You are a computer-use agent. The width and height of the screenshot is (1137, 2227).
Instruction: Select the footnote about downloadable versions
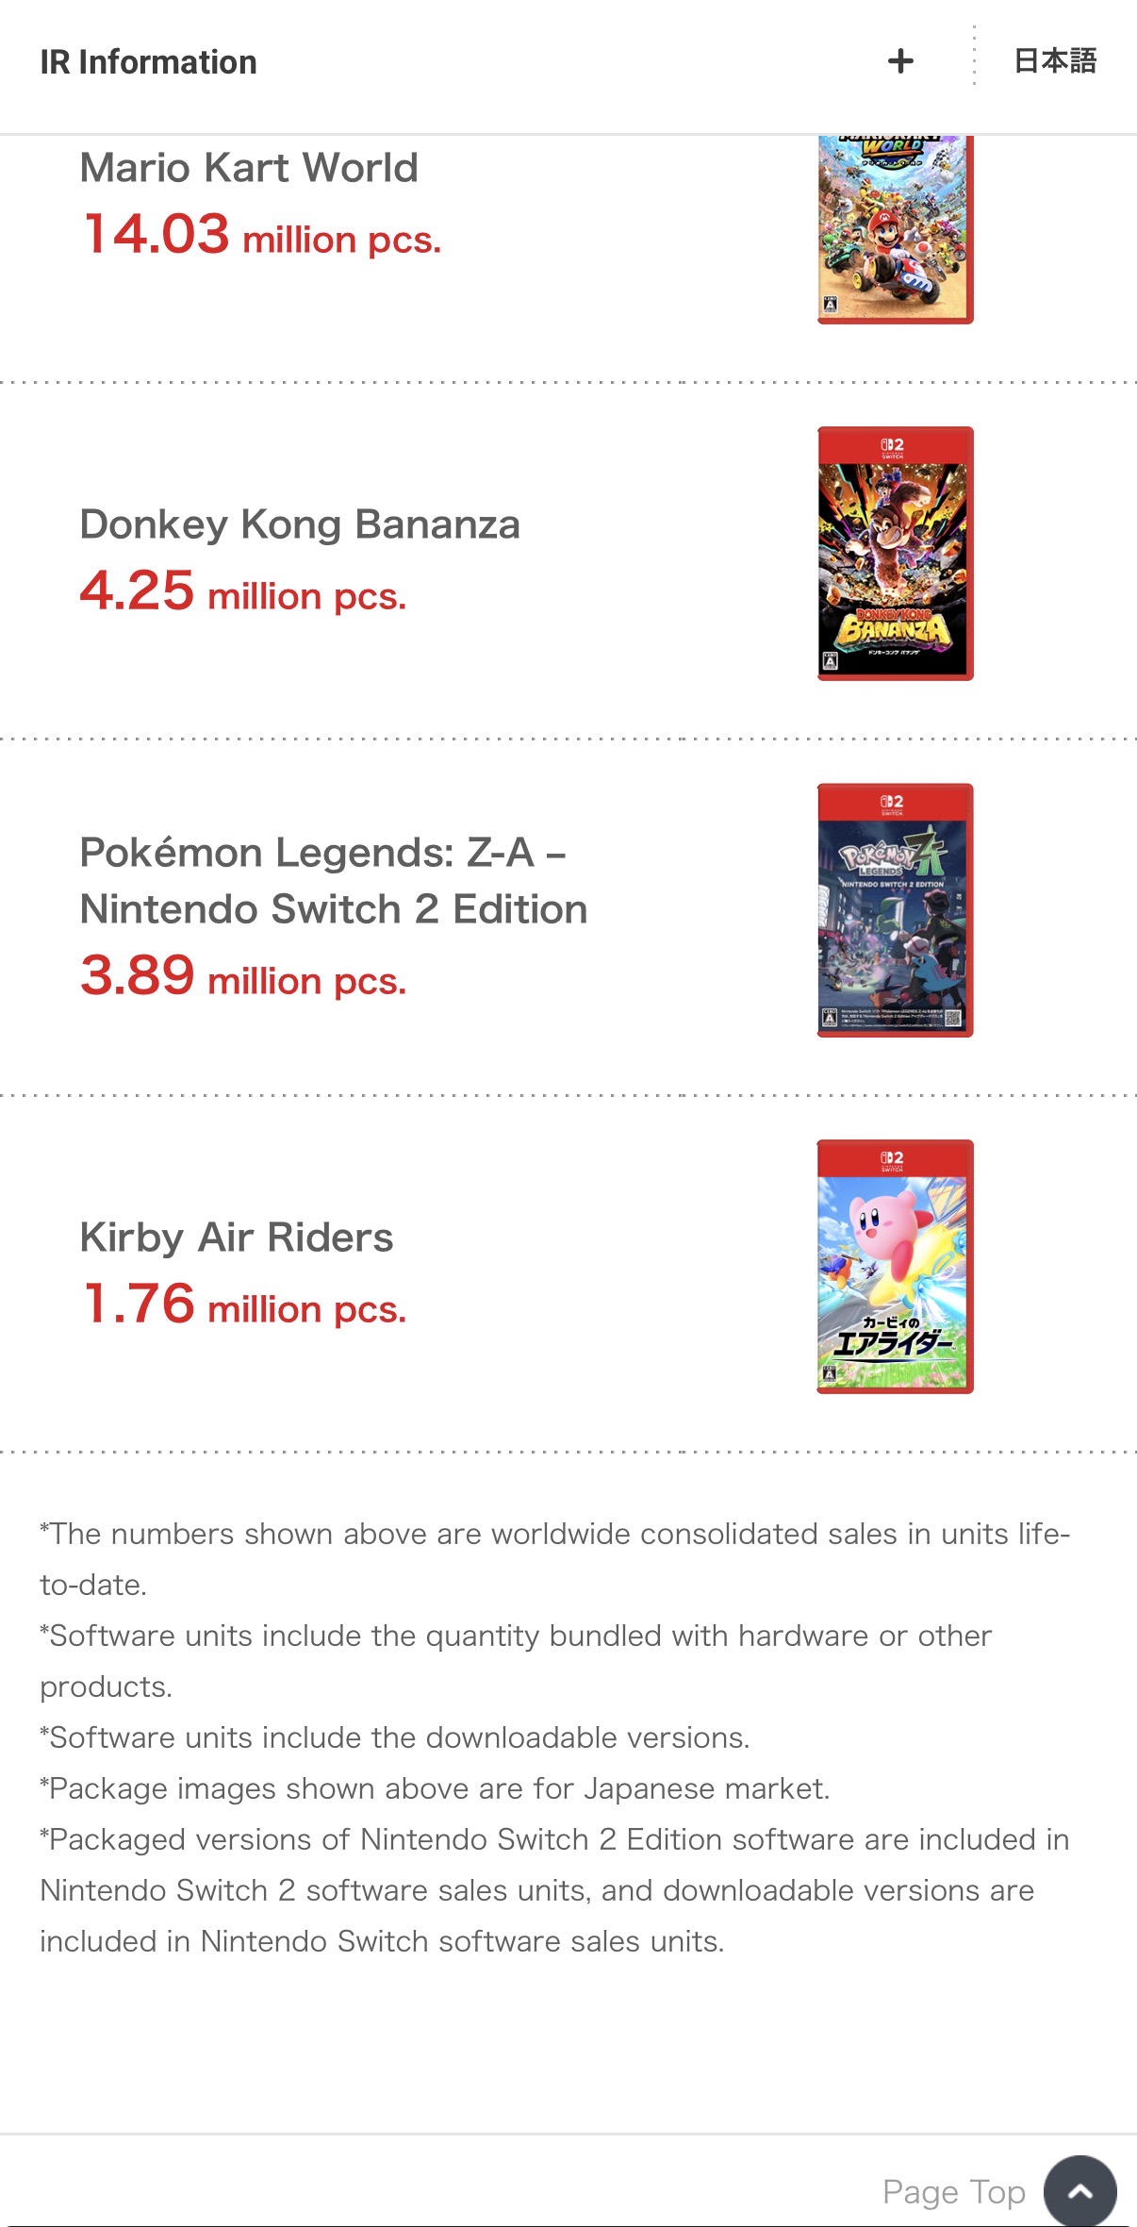395,1737
